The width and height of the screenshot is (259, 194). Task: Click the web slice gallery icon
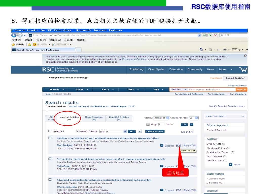coord(54,44)
